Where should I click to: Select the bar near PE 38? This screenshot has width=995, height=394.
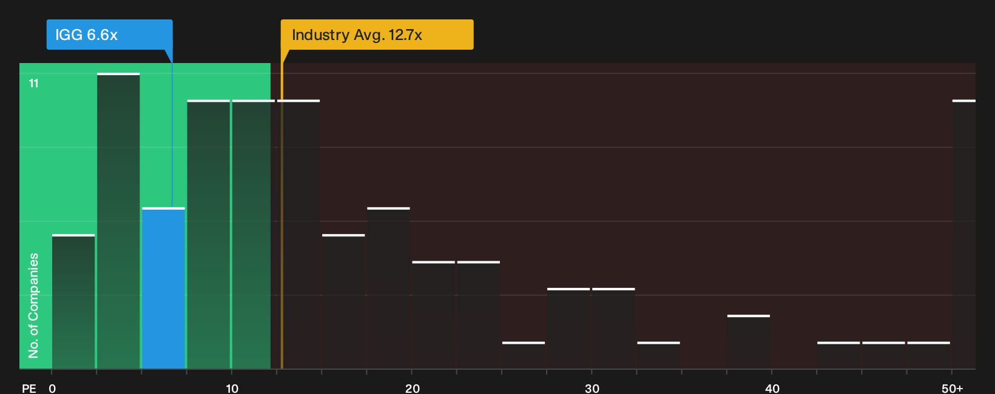click(x=749, y=342)
